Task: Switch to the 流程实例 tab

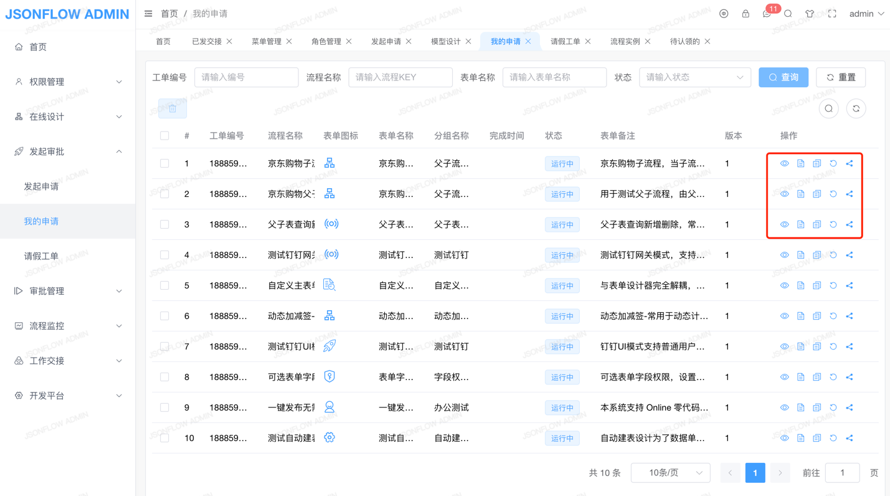Action: (x=625, y=41)
